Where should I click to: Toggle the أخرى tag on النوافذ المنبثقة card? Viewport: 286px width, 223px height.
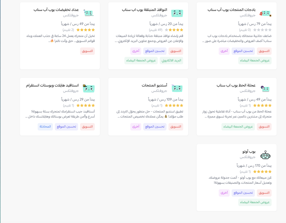coord(135,51)
